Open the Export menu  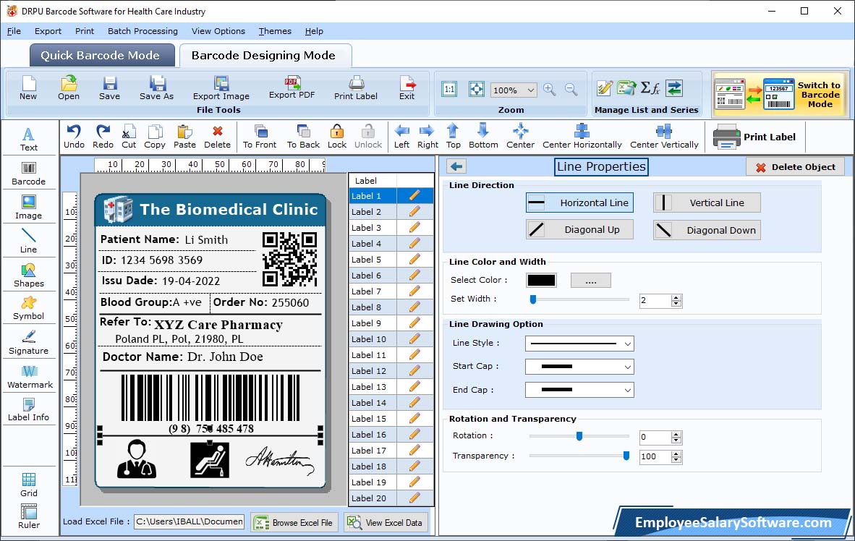coord(48,31)
